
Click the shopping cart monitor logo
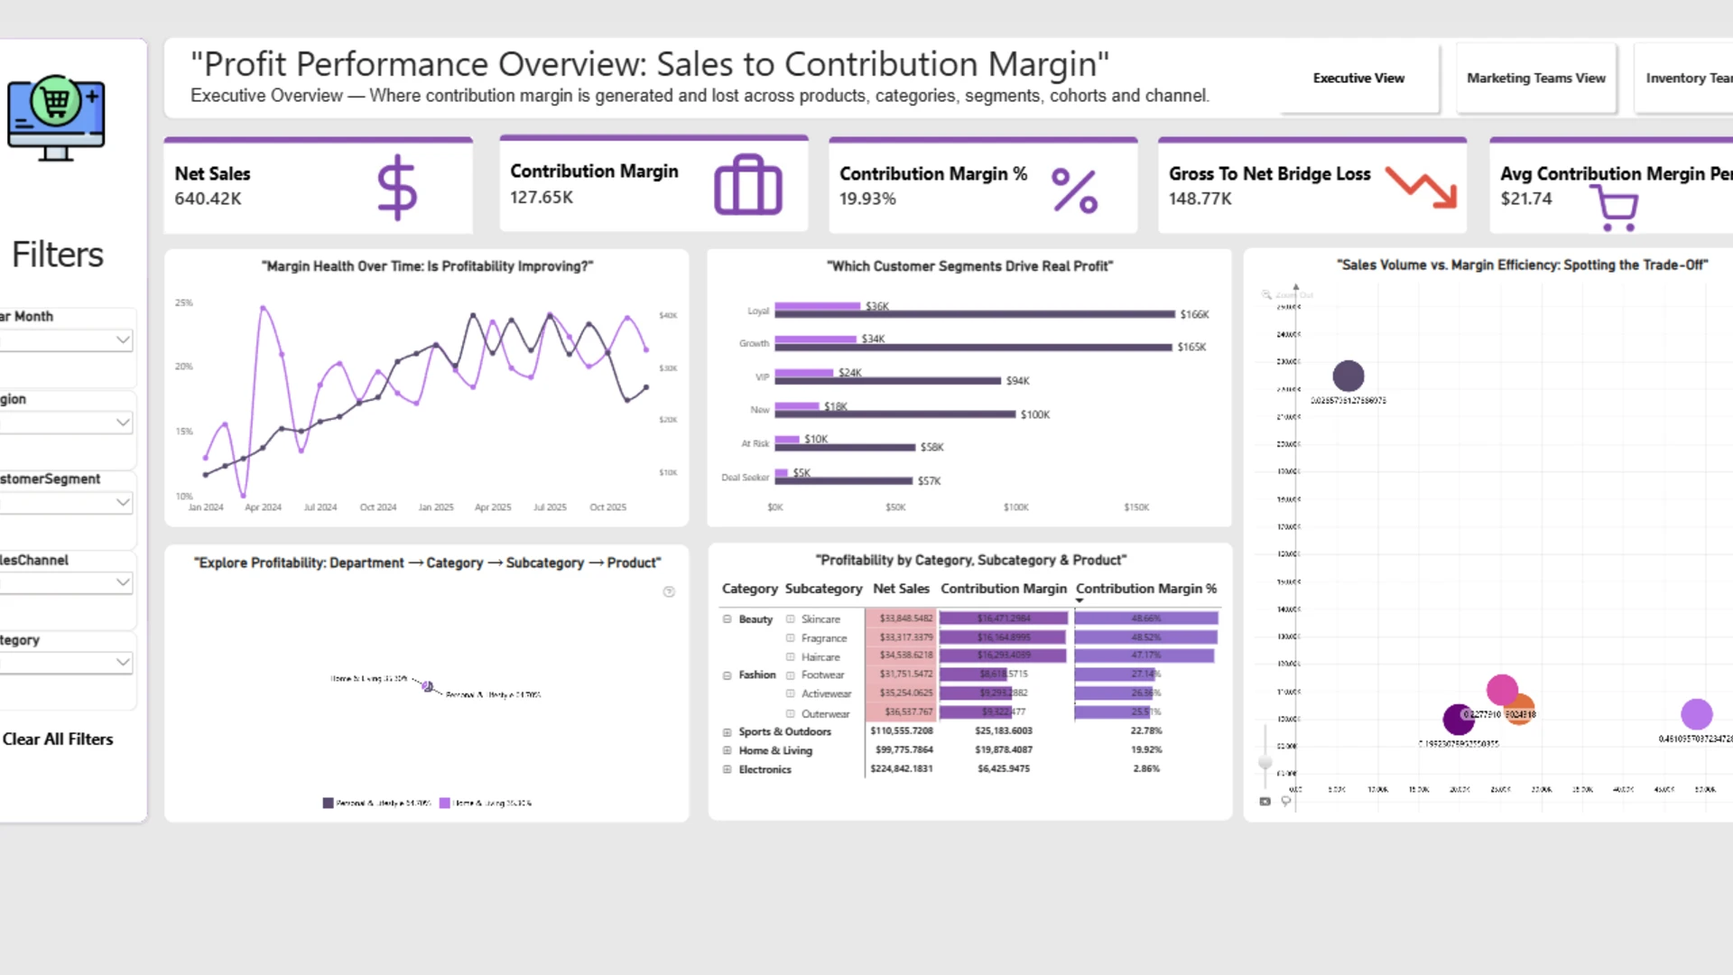tap(56, 117)
